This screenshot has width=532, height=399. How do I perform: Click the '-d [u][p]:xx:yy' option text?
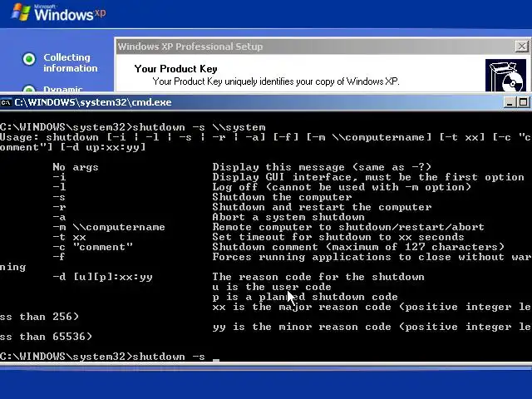[x=102, y=277]
